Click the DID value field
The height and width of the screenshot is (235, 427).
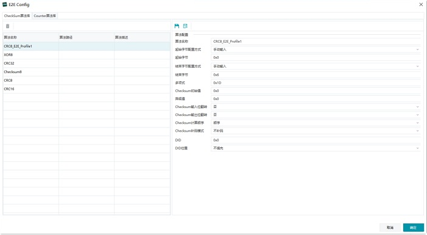[316, 140]
